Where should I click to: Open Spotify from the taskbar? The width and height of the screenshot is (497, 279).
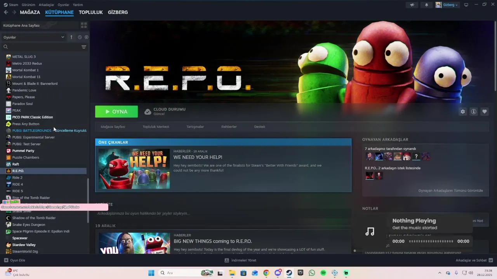pos(323,273)
